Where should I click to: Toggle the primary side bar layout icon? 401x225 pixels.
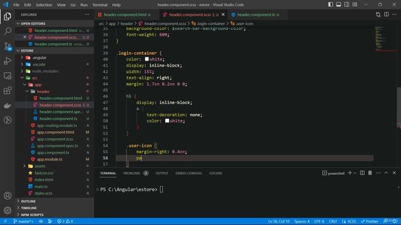(330, 4)
